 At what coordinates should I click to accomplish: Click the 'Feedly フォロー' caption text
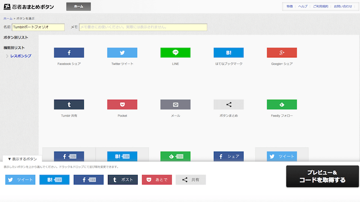[x=282, y=116]
